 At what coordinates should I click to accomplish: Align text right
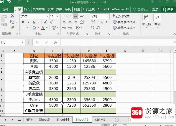pyautogui.click(x=75, y=22)
